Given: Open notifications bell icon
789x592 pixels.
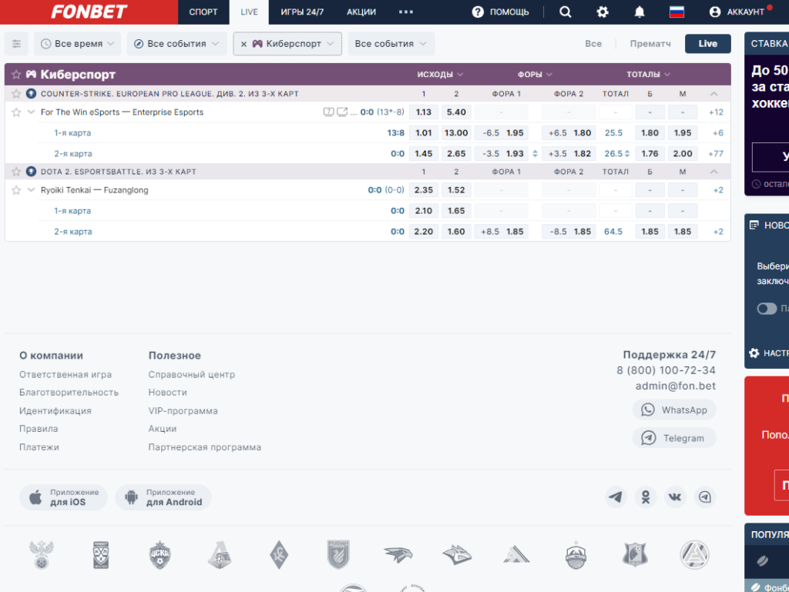Looking at the screenshot, I should [x=639, y=12].
